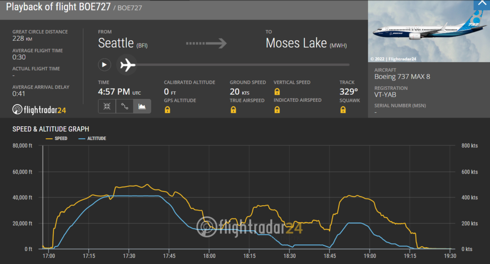Viewport: 490px width, 264px height.
Task: Click the average flight time 0:30 value
Action: tap(19, 57)
